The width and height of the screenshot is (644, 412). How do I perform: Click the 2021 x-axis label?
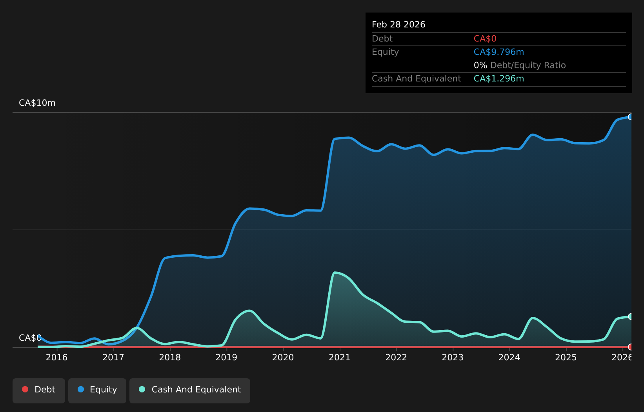coord(340,358)
